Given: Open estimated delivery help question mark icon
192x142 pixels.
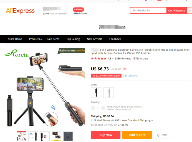Looking at the screenshot, I should (127, 125).
